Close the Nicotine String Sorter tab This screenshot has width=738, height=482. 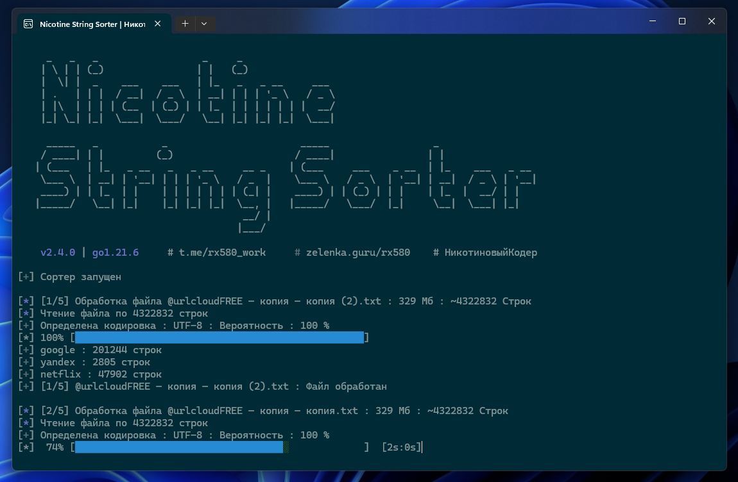point(158,24)
